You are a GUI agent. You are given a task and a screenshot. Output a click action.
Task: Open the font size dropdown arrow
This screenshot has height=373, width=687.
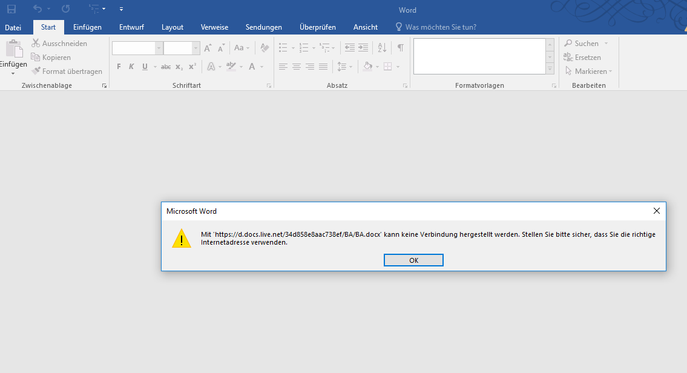[196, 48]
